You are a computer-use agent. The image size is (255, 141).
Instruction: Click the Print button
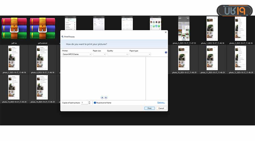[149, 108]
